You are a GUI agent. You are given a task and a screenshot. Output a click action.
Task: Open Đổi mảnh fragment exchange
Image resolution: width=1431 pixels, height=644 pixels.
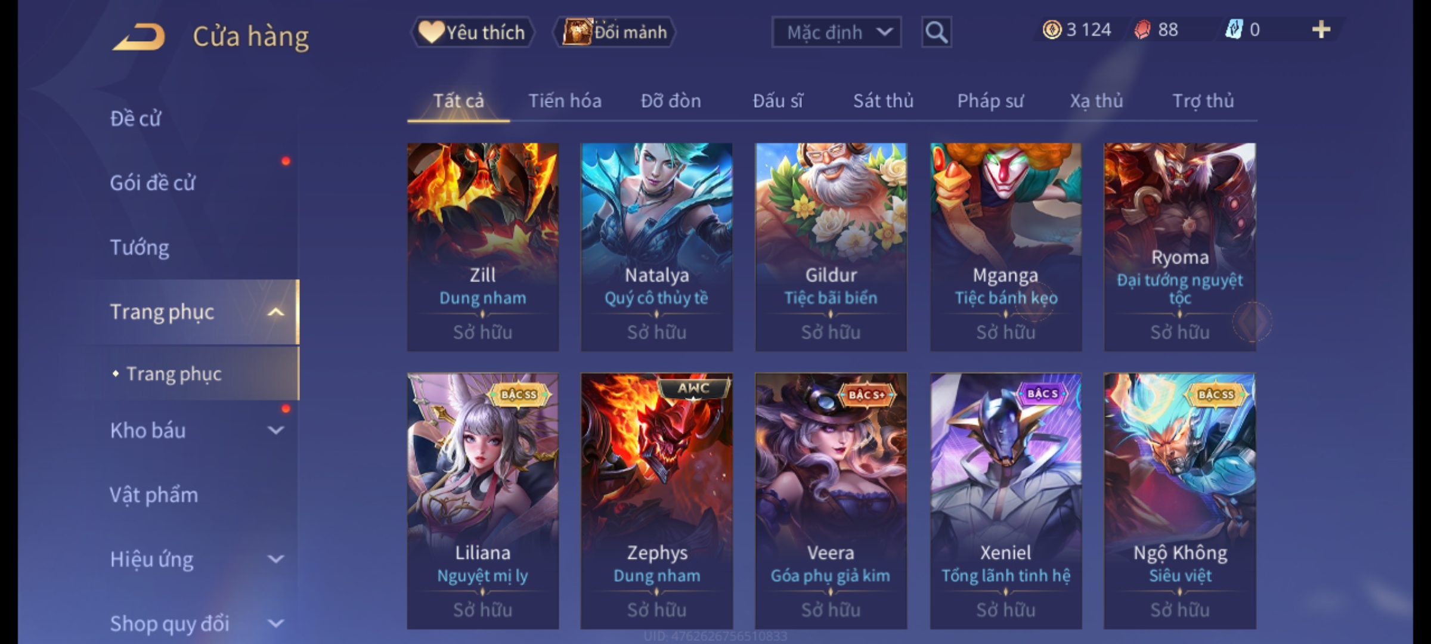615,32
